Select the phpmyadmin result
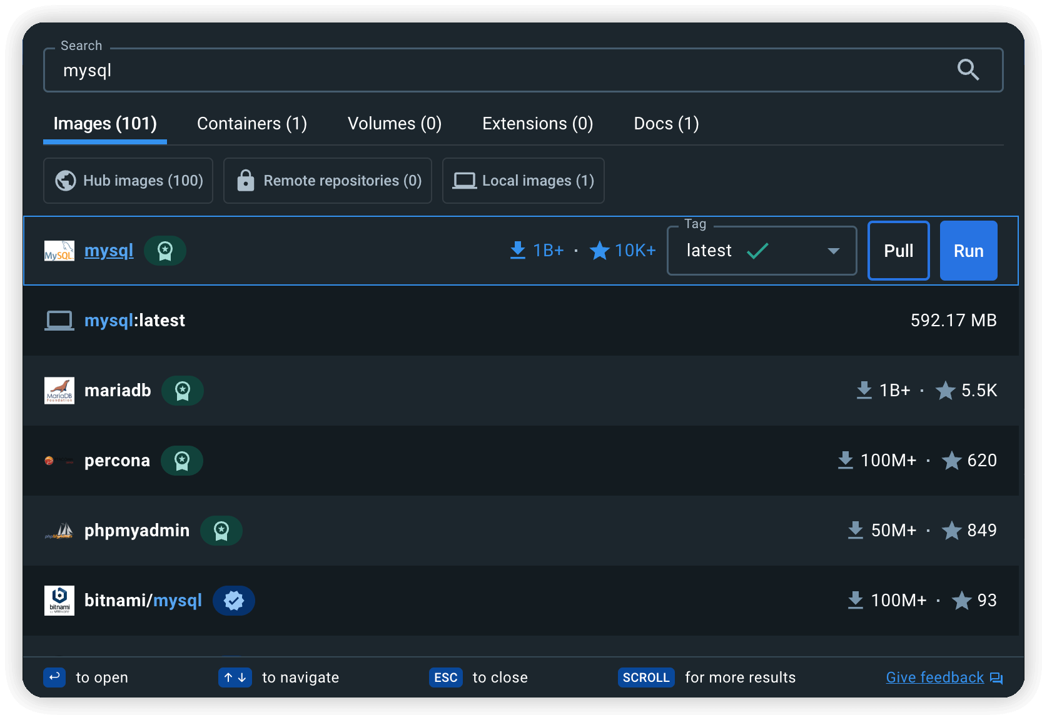 pyautogui.click(x=521, y=531)
